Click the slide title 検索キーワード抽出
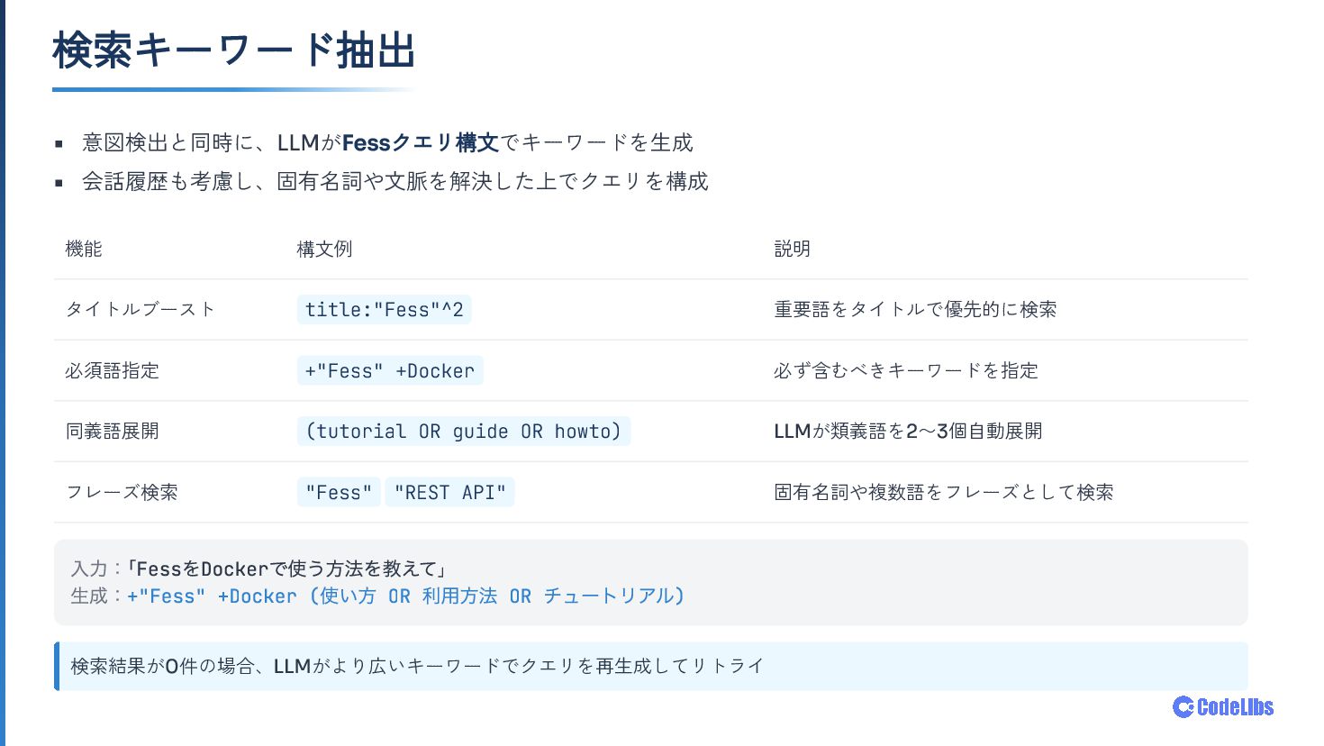This screenshot has width=1324, height=746. coord(234,50)
